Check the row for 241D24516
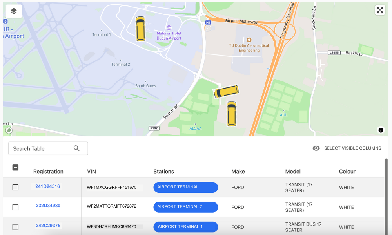The image size is (392, 235). pyautogui.click(x=15, y=188)
